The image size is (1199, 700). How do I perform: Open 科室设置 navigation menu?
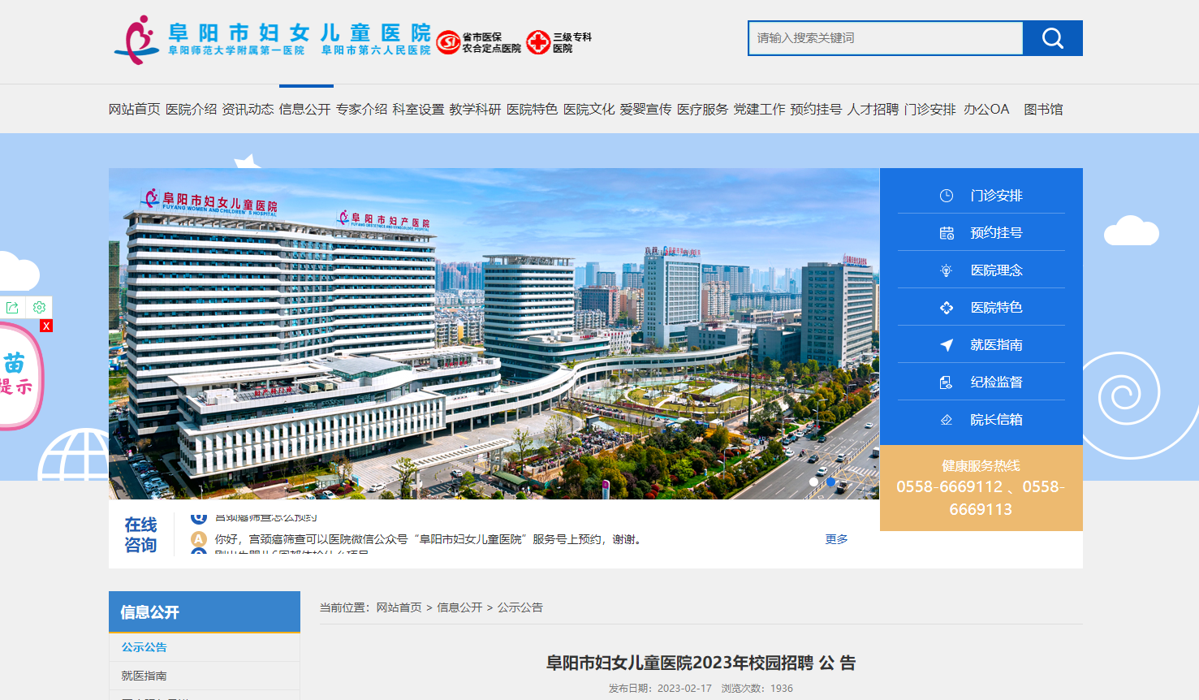(419, 110)
